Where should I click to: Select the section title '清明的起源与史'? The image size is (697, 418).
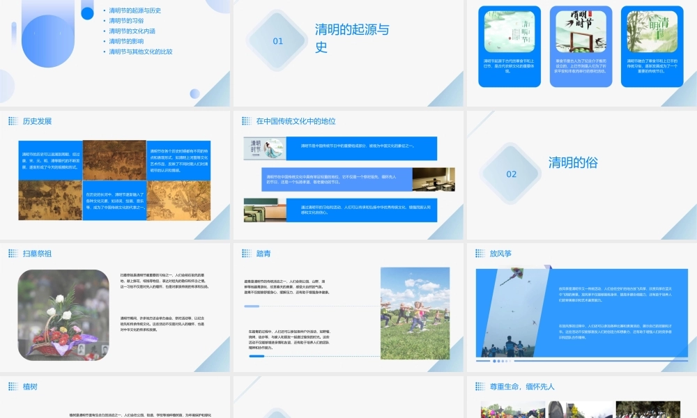click(352, 38)
